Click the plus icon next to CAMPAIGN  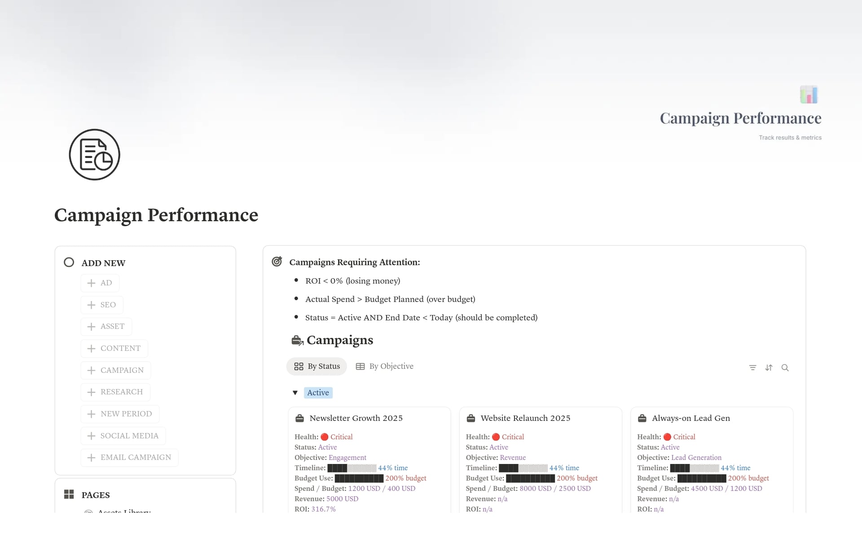[x=91, y=371]
